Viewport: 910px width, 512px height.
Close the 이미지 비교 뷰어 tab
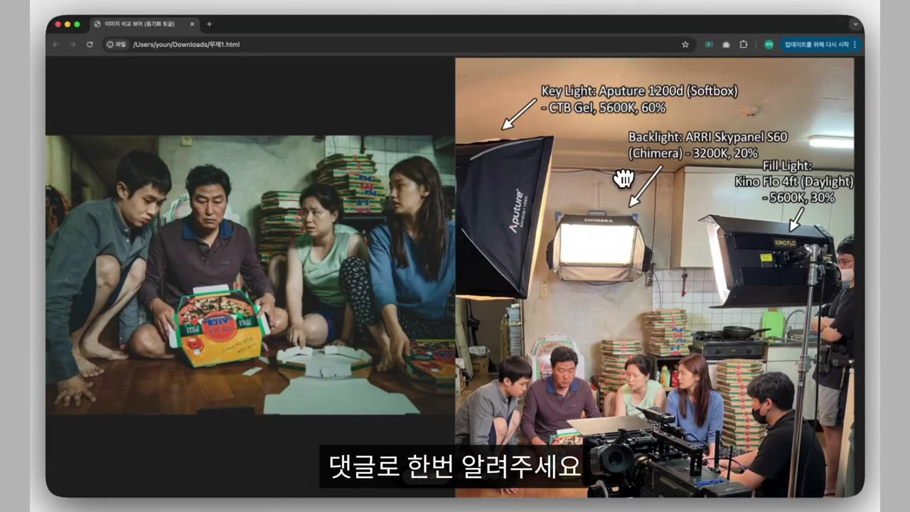coord(192,24)
